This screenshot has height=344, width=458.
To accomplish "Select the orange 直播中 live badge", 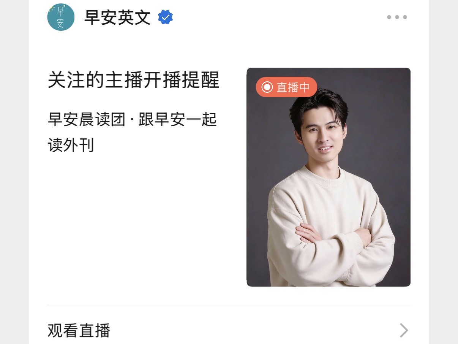I will click(286, 87).
